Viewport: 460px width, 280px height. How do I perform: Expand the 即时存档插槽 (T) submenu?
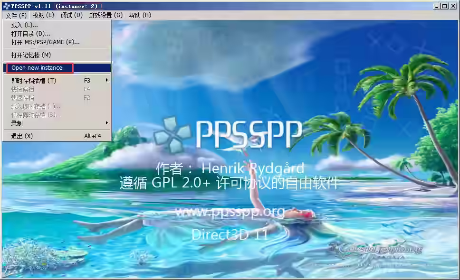57,81
